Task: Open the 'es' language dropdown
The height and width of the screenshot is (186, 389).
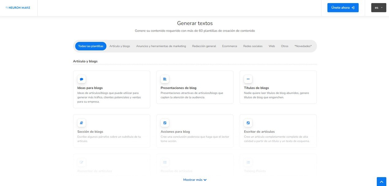Action: [378, 8]
